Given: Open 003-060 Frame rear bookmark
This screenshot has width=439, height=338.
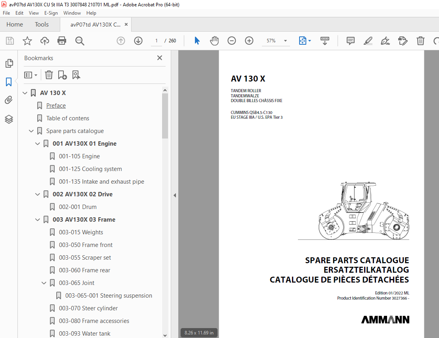Looking at the screenshot, I should point(84,270).
